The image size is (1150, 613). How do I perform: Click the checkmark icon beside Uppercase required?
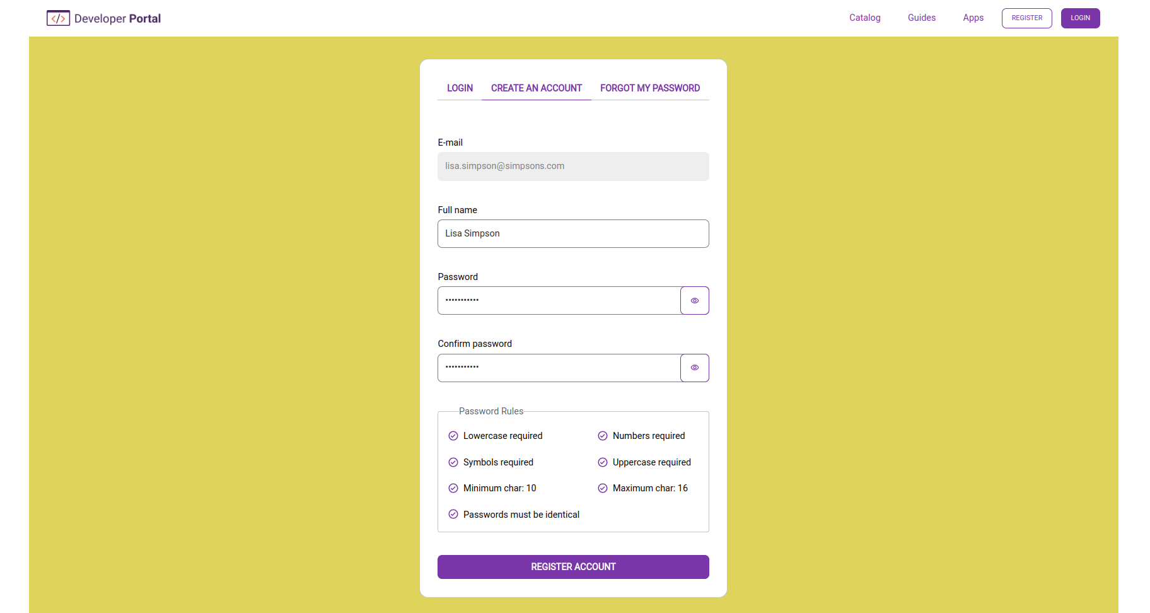[x=602, y=462]
